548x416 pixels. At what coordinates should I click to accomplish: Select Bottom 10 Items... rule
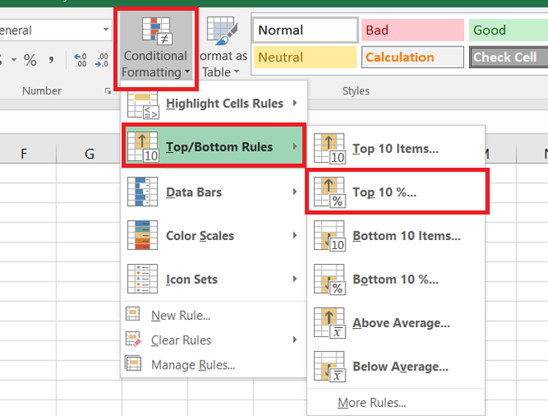(x=396, y=236)
